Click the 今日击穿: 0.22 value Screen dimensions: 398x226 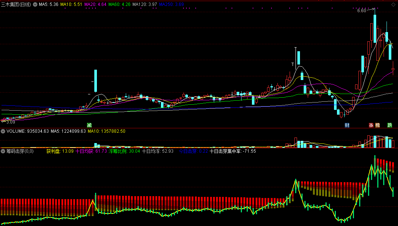click(x=193, y=151)
